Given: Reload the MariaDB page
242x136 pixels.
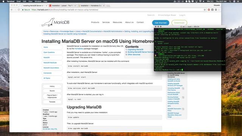Looking at the screenshot, I should [19, 10].
